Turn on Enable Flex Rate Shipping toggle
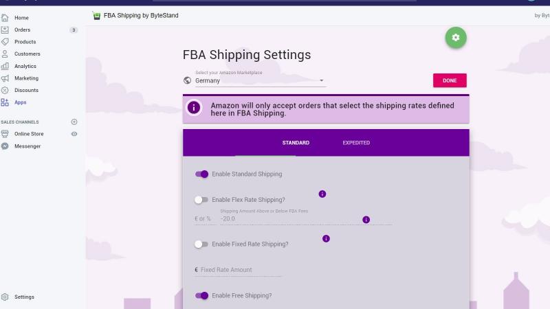 tap(201, 200)
